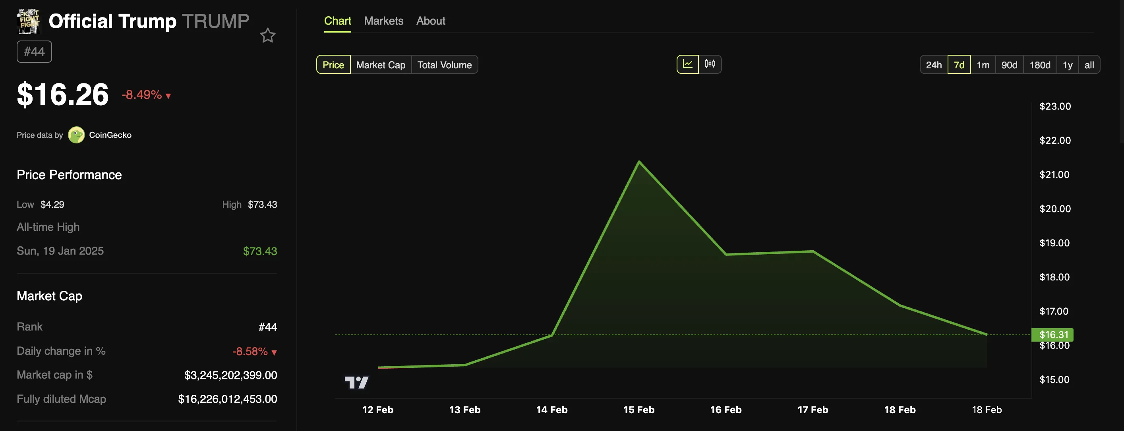Screen dimensions: 1124x431
Task: Set chart range to 90d
Action: tap(1009, 65)
